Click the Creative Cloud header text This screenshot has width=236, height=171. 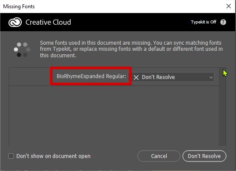pyautogui.click(x=48, y=22)
